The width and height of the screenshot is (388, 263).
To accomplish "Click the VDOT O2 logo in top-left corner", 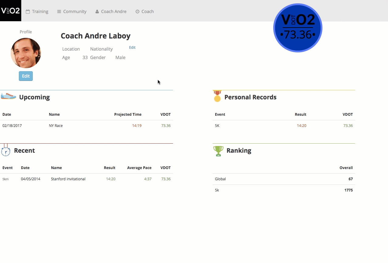I will point(11,11).
